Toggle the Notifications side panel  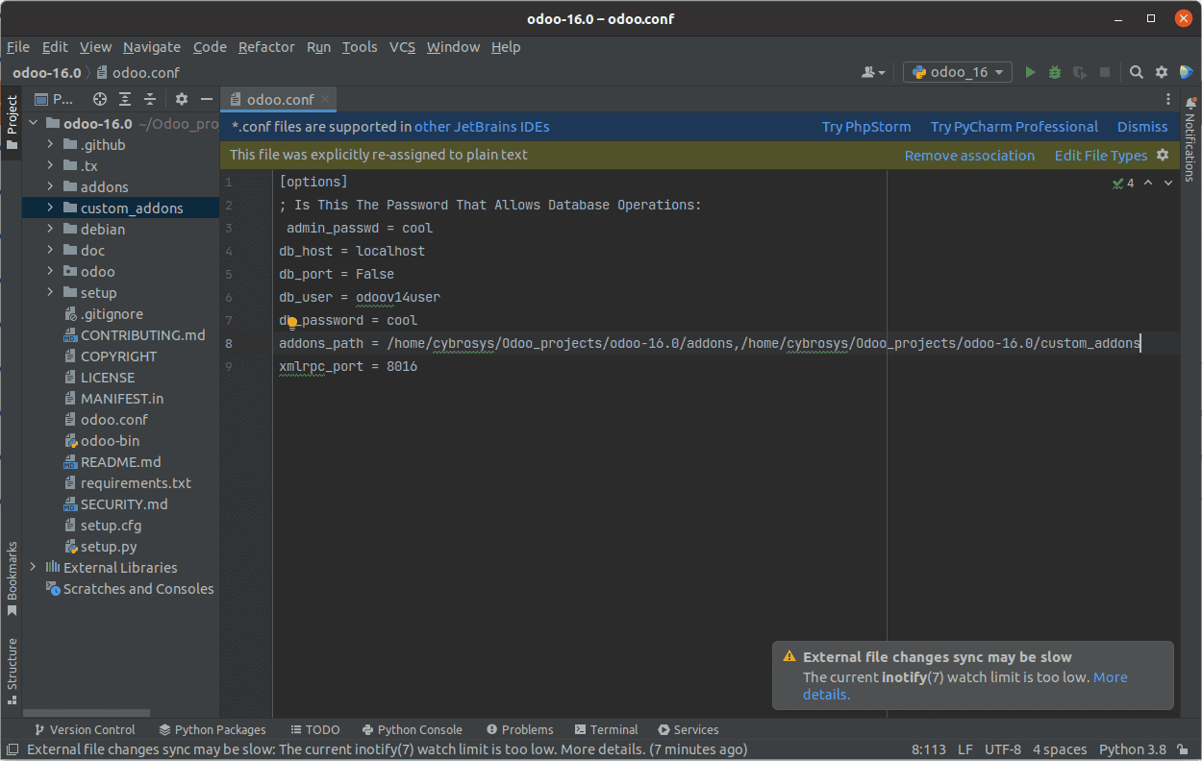[1189, 139]
